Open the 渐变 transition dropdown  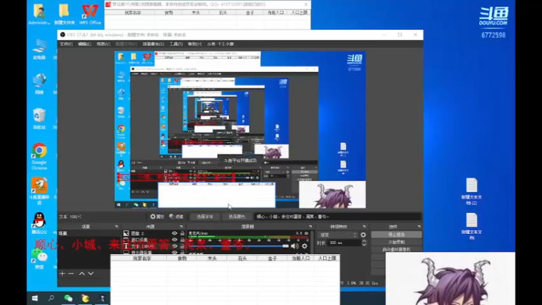point(337,235)
